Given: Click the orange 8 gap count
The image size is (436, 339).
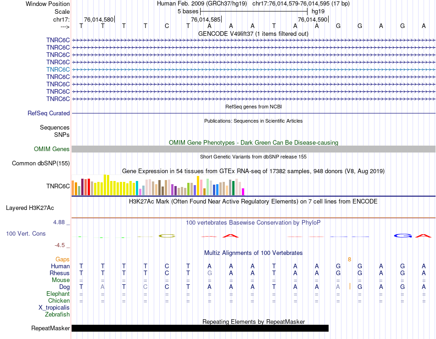Looking at the screenshot, I should point(349,260).
